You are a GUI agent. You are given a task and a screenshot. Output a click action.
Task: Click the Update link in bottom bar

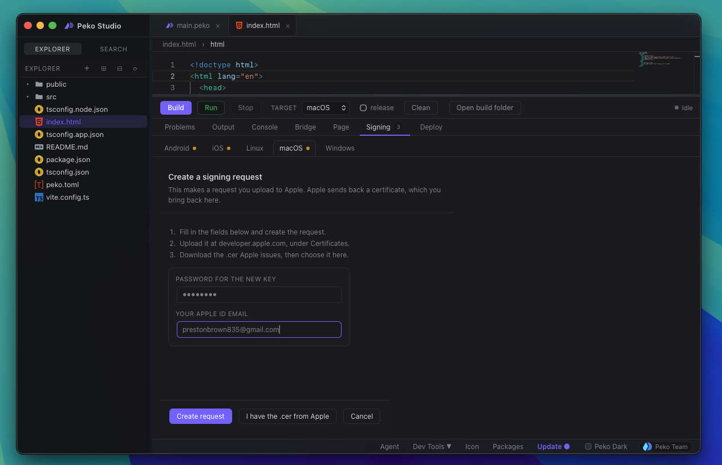click(x=553, y=447)
